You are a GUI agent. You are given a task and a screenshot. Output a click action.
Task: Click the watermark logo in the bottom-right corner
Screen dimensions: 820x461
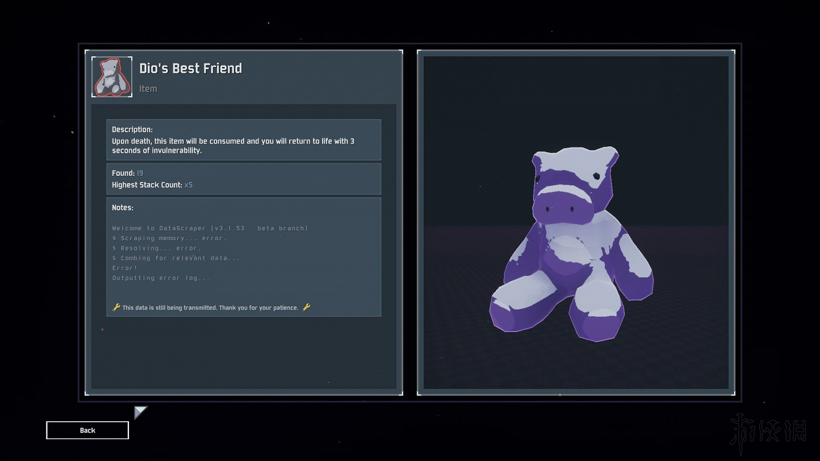tap(768, 432)
